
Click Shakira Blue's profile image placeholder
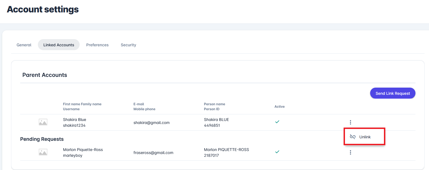(x=43, y=122)
